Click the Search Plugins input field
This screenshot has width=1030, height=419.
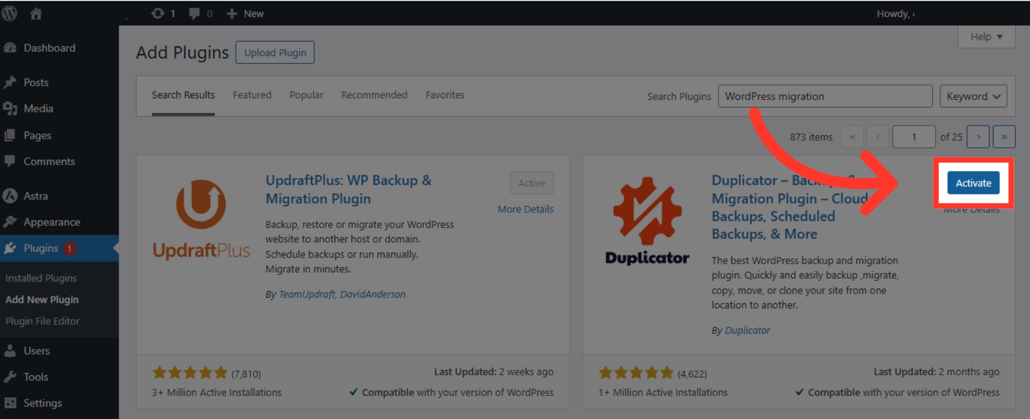824,97
